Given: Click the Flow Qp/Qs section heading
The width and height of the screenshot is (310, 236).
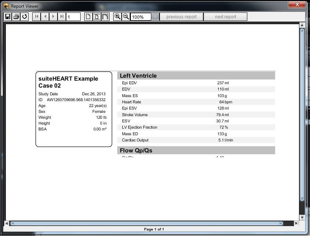Looking at the screenshot, I should pyautogui.click(x=136, y=150).
